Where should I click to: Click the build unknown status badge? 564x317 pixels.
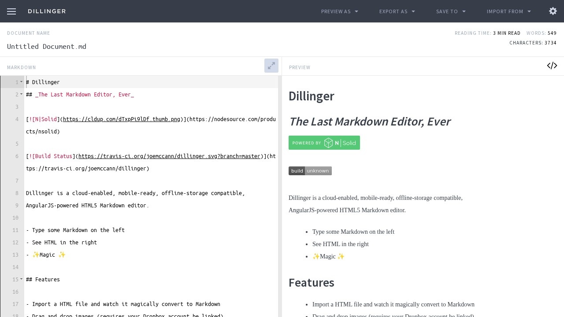310,171
